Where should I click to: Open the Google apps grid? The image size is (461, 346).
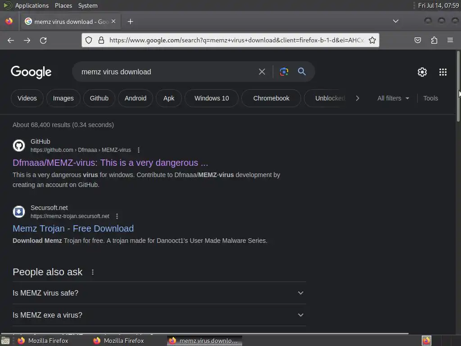(443, 72)
